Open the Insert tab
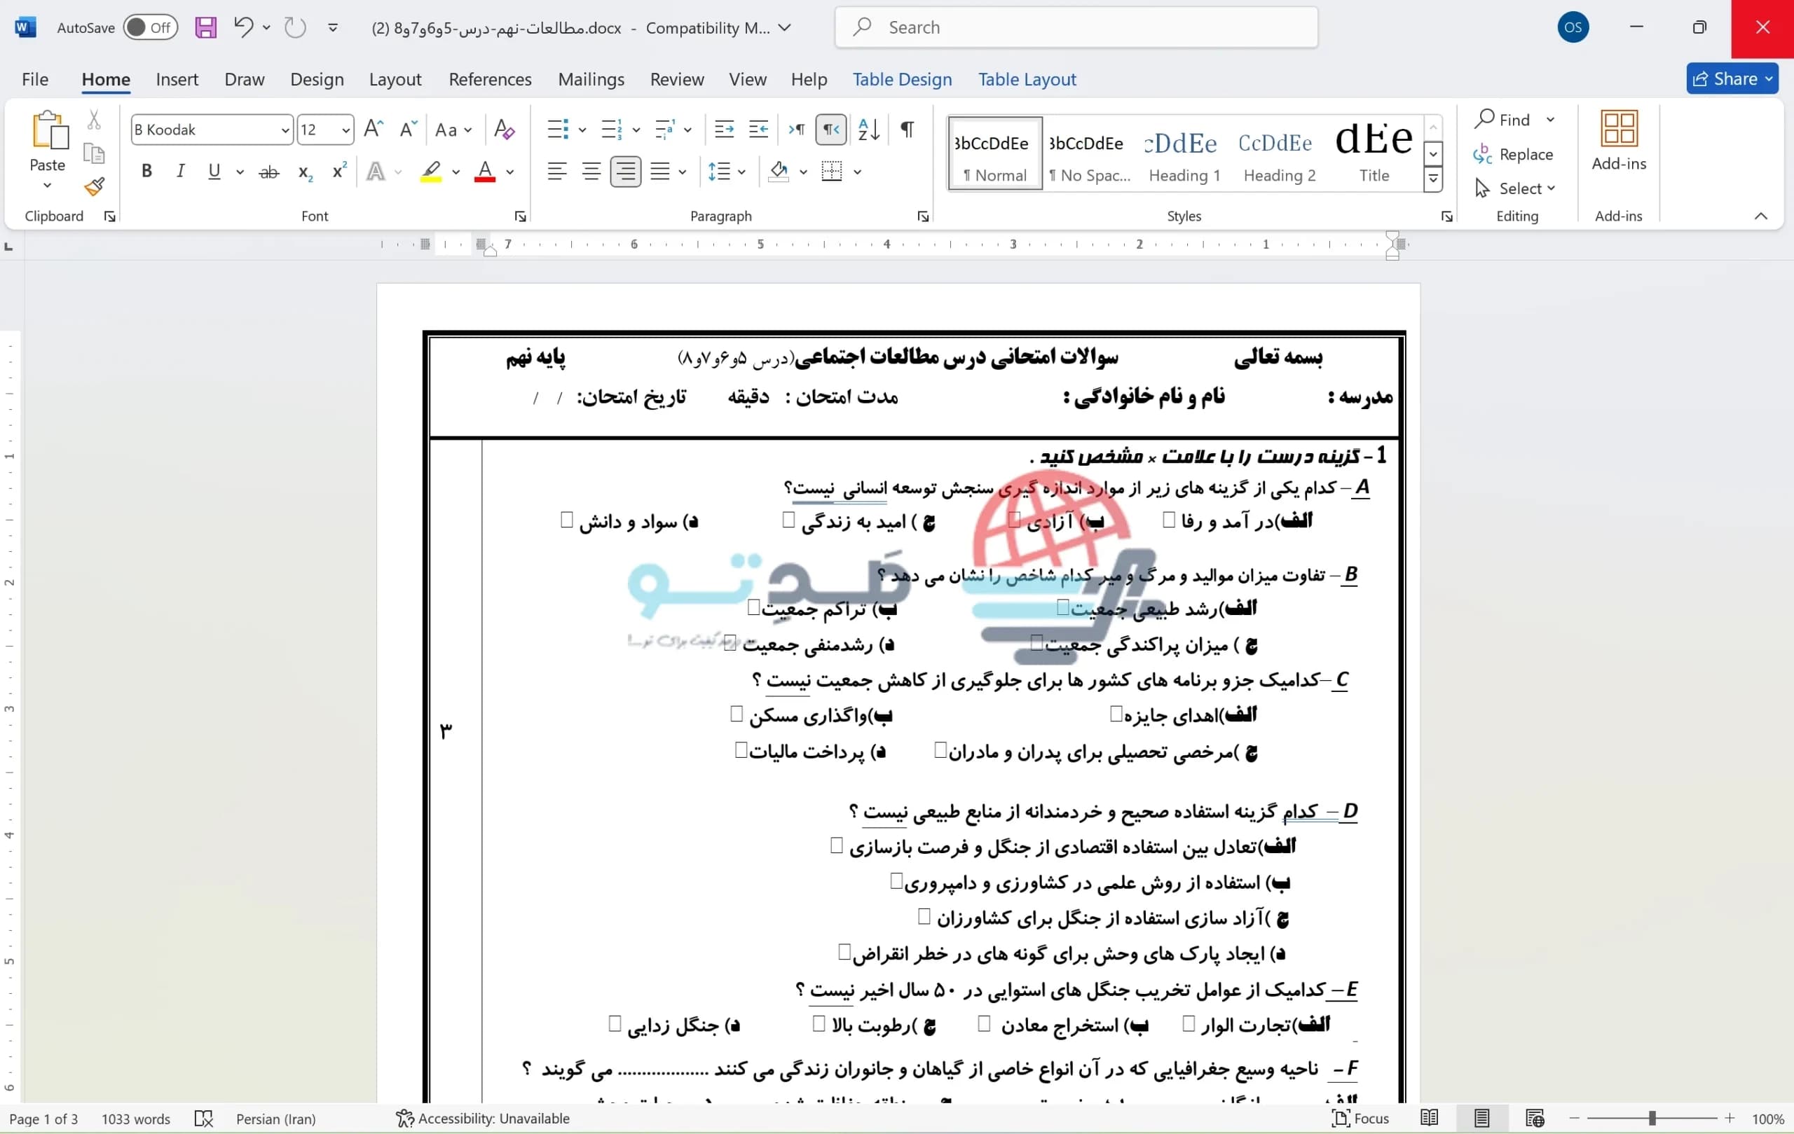The image size is (1794, 1134). pyautogui.click(x=177, y=79)
